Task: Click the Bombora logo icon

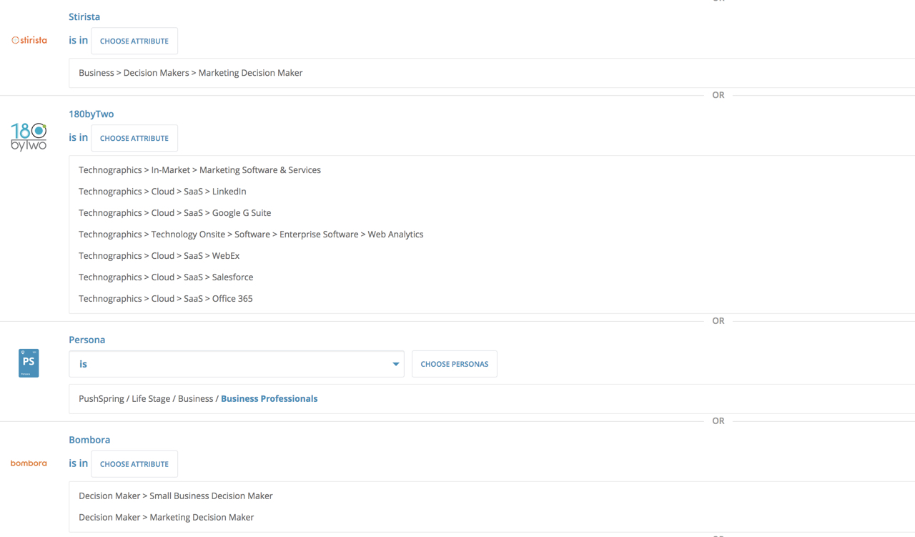Action: tap(29, 463)
